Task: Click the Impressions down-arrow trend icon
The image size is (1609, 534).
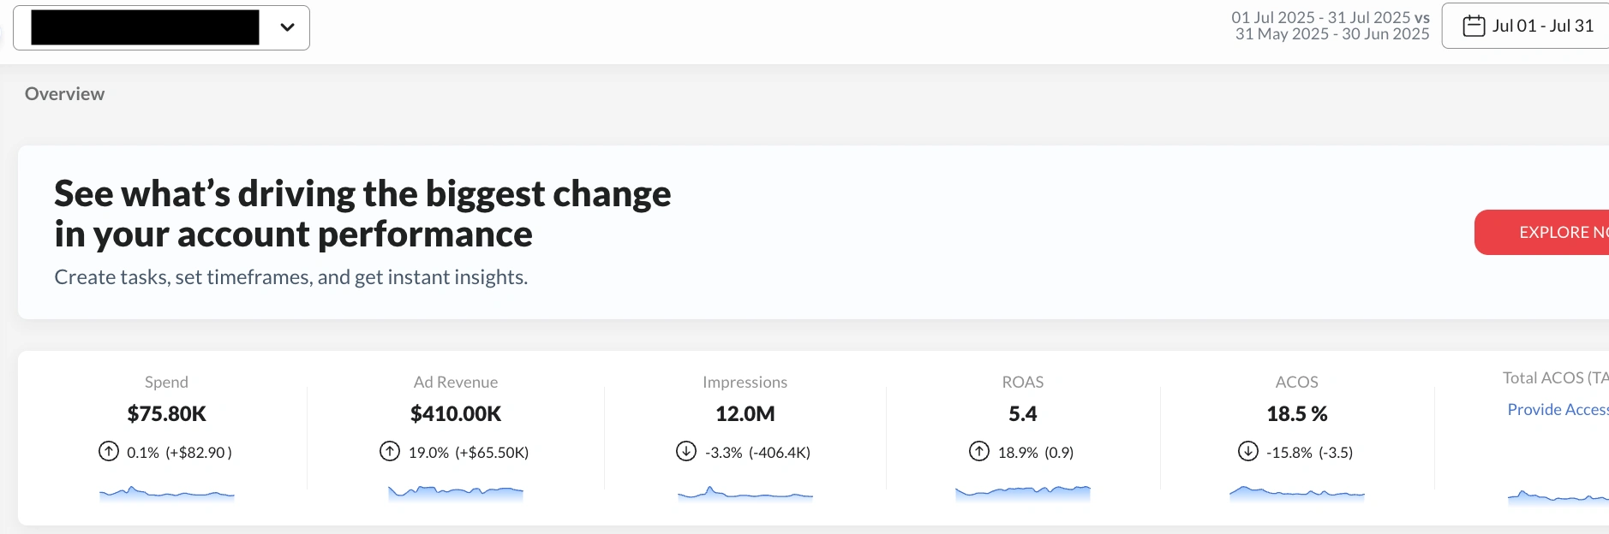Action: [x=686, y=451]
